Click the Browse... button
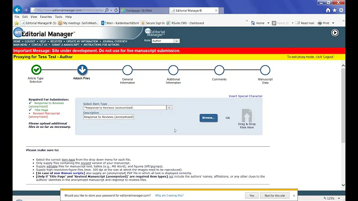Image resolution: width=358 pixels, height=201 pixels. (208, 118)
